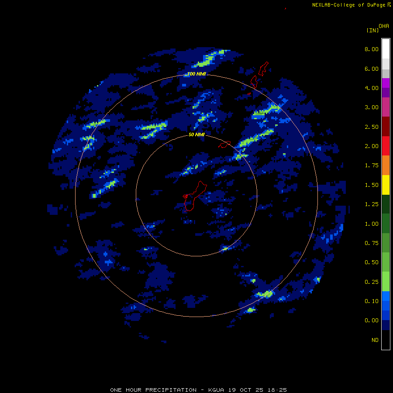393x393 pixels.
Task: Click the bright red legend color swatch
Action: coord(386,146)
